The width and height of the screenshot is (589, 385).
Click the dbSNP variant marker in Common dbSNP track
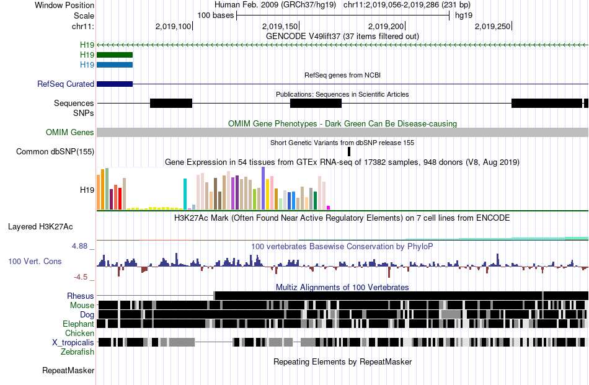coord(349,152)
